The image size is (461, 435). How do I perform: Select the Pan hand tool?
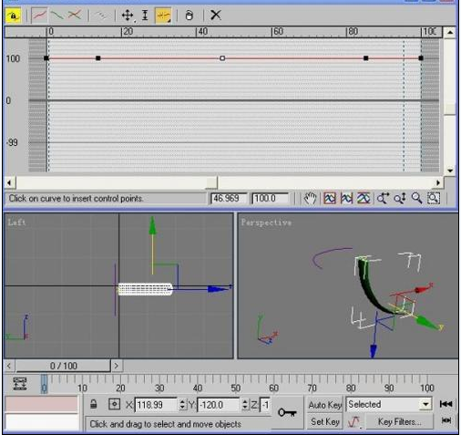pos(310,199)
